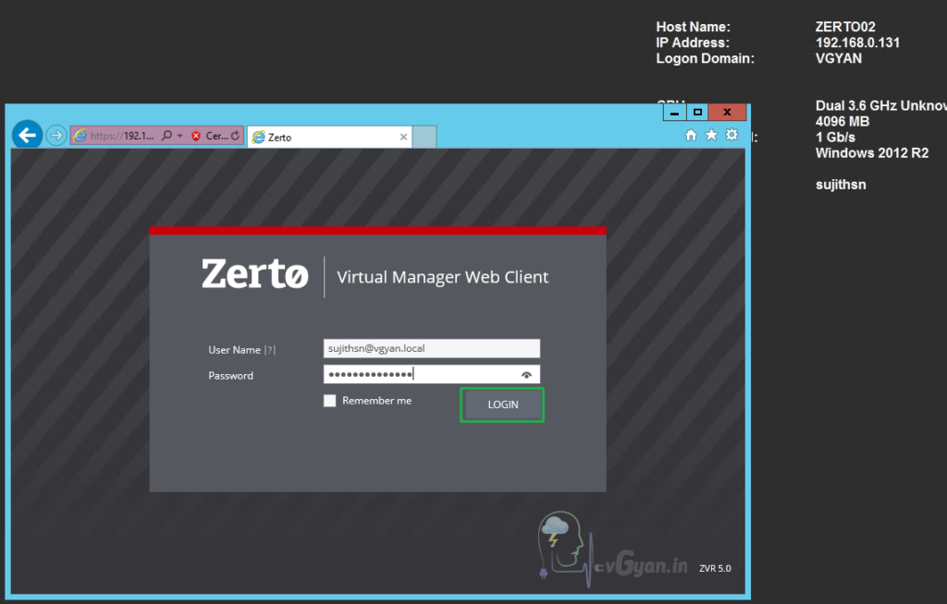Select the User Name input field
The width and height of the screenshot is (947, 604).
pyautogui.click(x=431, y=348)
